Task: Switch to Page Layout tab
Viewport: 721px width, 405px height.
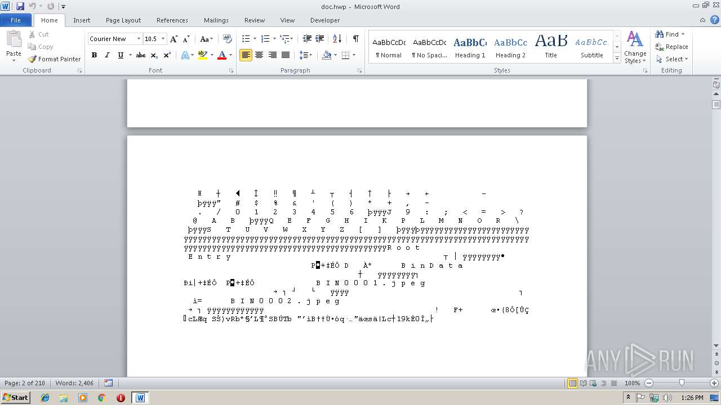Action: click(123, 20)
